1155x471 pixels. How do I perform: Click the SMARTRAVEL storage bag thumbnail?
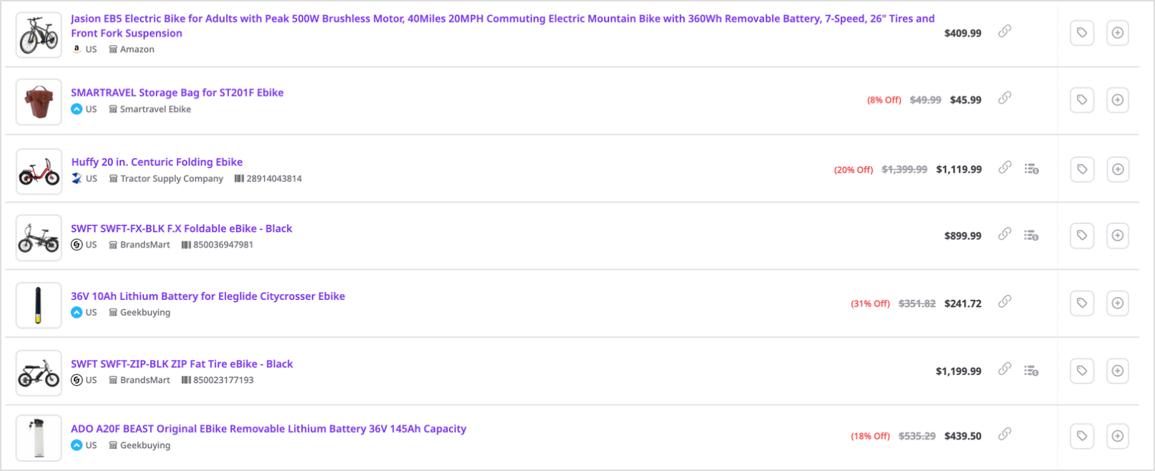pyautogui.click(x=39, y=102)
